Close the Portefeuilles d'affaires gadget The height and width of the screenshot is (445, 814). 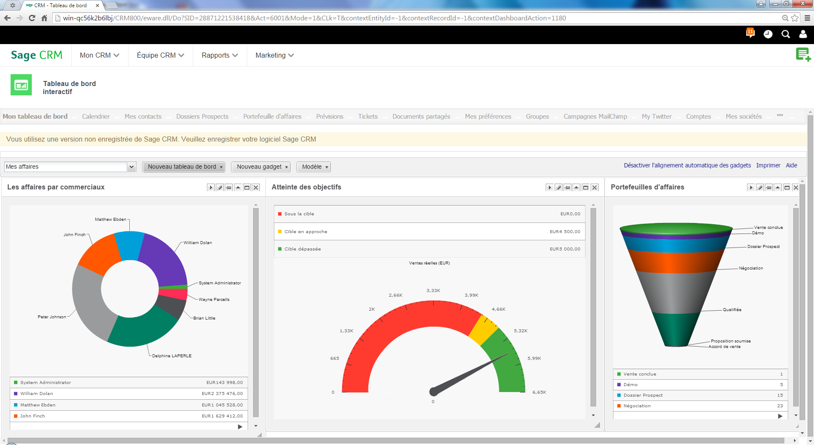(x=796, y=187)
